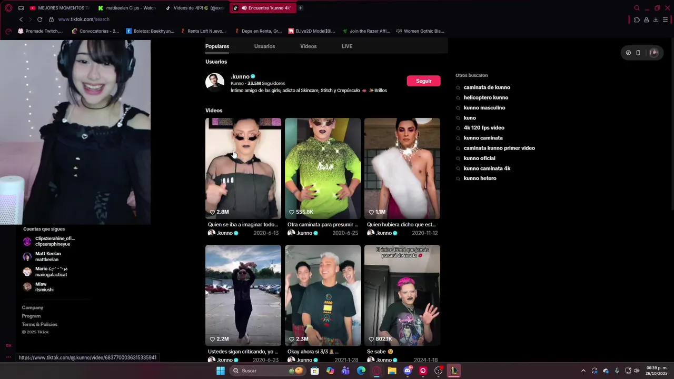Open the browser profile account icon
The height and width of the screenshot is (379, 674).
click(646, 19)
